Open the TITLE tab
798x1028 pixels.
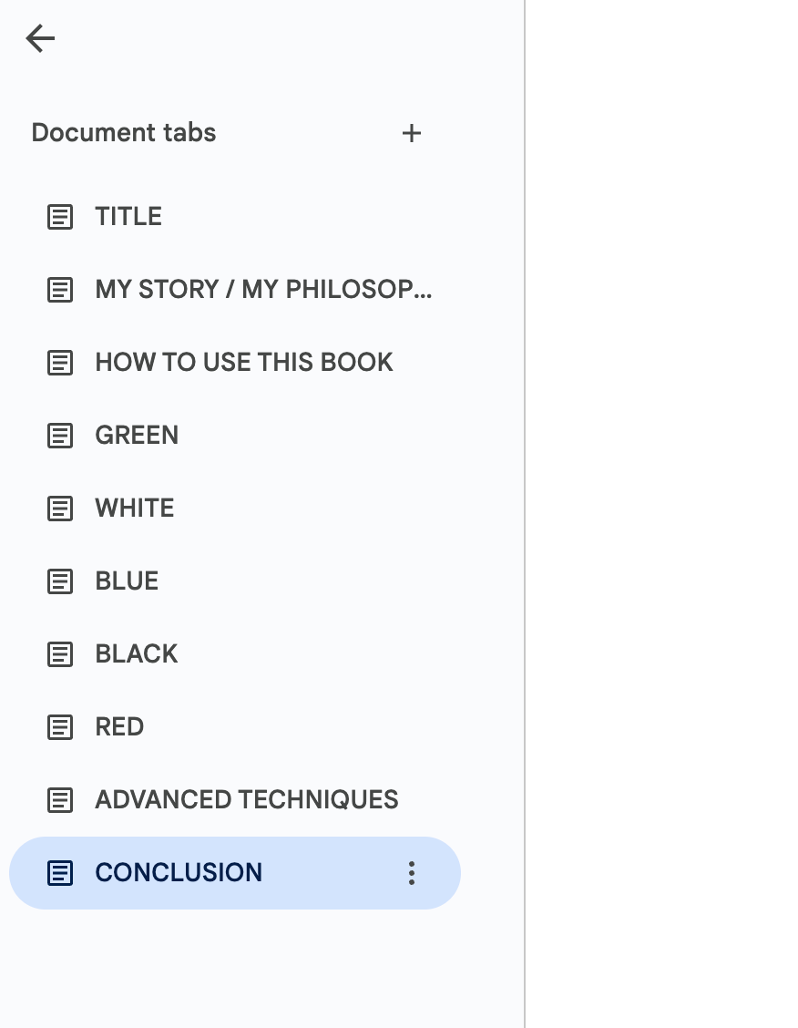pos(234,217)
